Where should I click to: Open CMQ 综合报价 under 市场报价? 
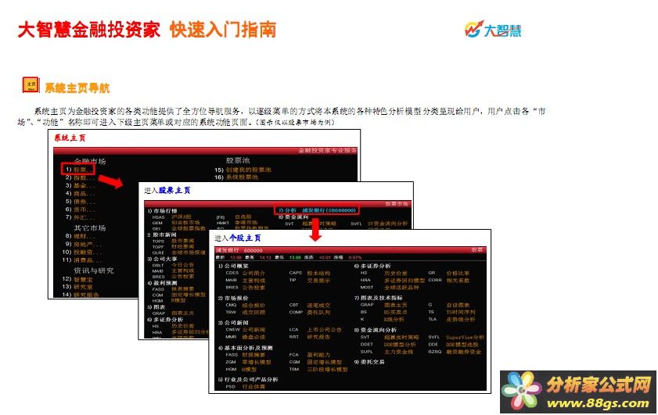point(245,306)
